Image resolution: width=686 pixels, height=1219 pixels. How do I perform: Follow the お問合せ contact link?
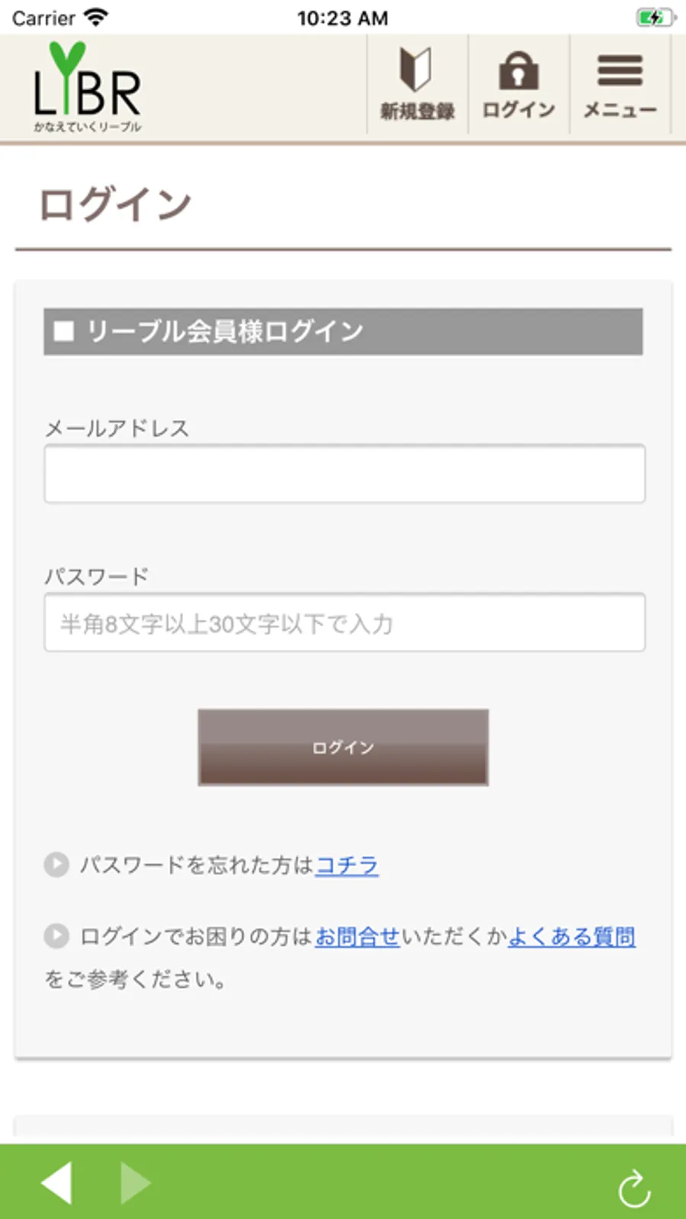coord(357,936)
